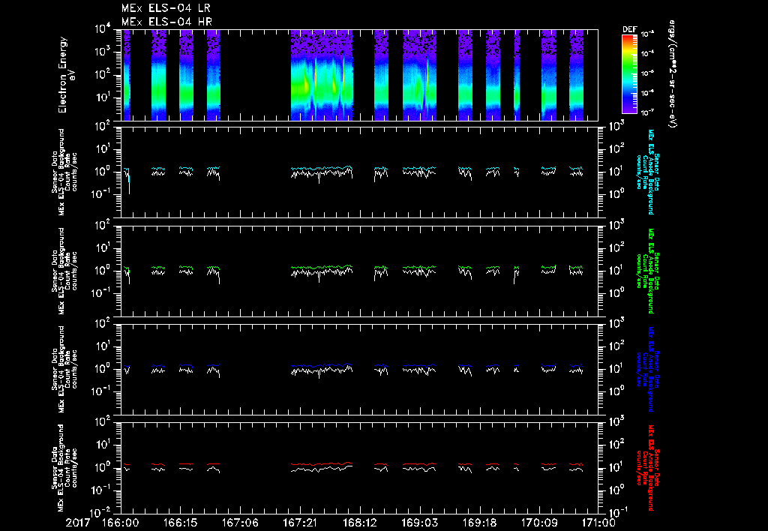The height and width of the screenshot is (531, 768).
Task: Click the time axis label 170:09
Action: click(539, 523)
